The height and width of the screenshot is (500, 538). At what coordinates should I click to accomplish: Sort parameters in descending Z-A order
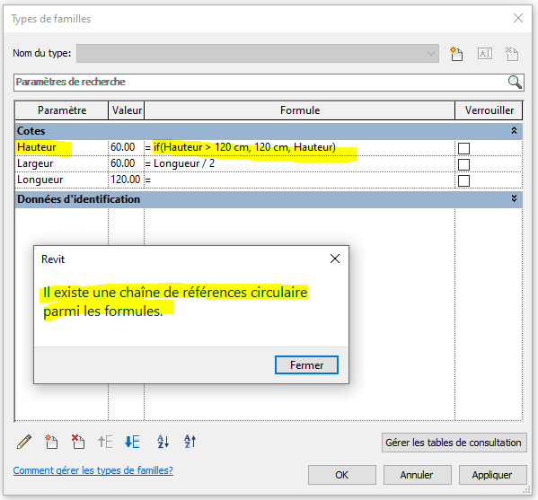(190, 442)
